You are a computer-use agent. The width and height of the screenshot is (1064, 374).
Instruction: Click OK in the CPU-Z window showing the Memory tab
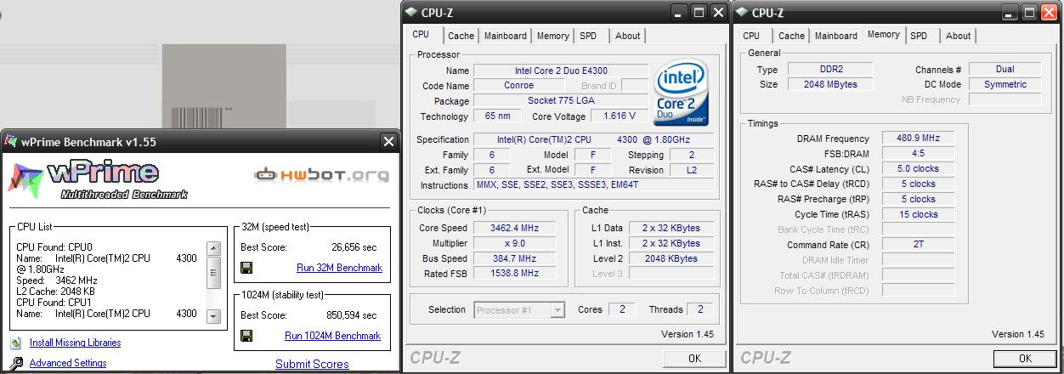point(1025,359)
